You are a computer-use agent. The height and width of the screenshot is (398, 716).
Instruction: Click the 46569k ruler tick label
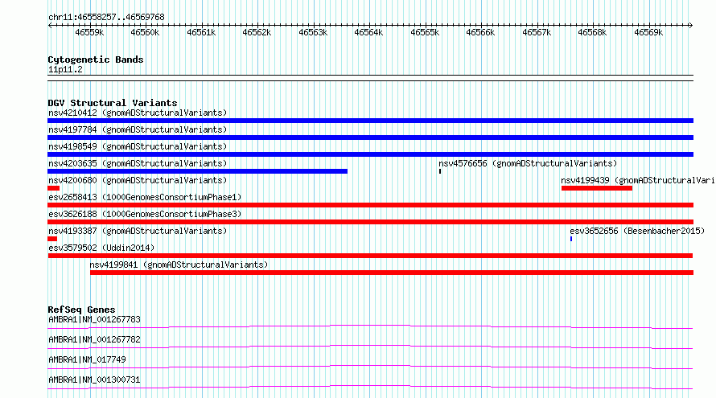tap(648, 32)
